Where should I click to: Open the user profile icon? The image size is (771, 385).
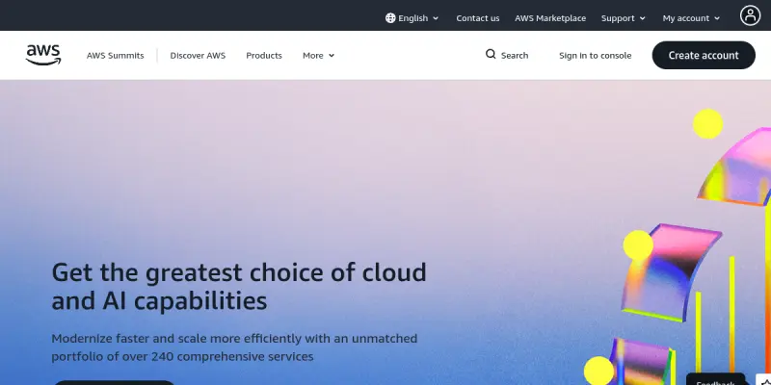750,15
